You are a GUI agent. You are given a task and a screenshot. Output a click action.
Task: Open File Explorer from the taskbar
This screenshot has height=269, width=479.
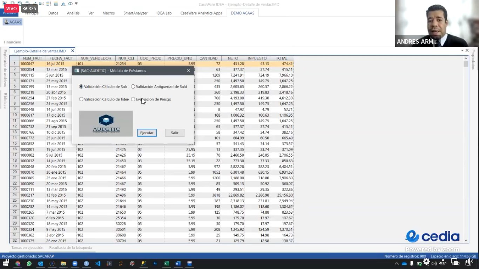(x=63, y=263)
